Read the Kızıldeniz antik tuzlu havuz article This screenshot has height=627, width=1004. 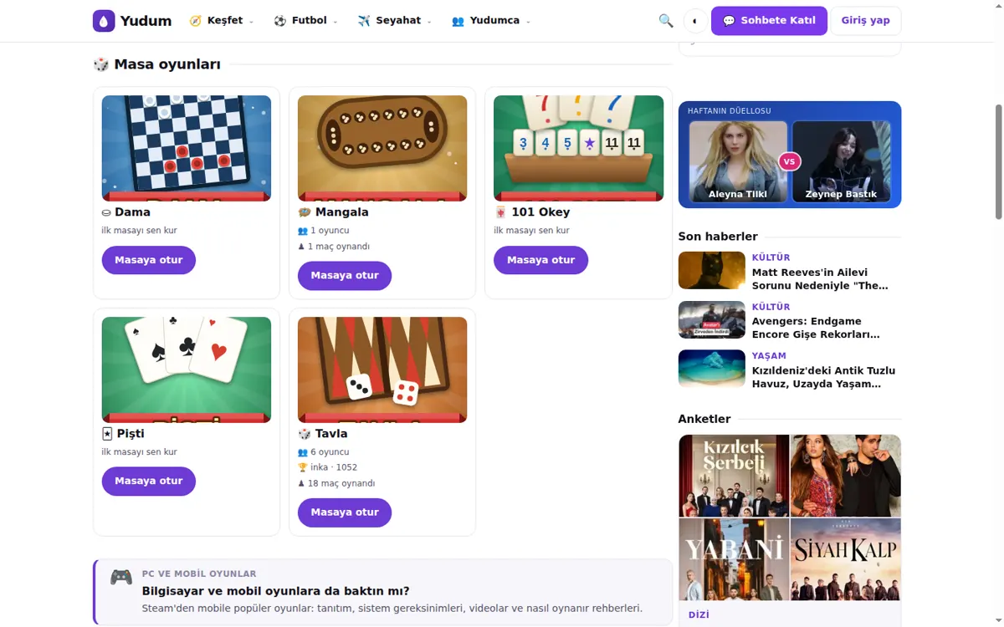[823, 377]
